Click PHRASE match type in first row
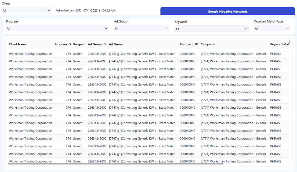 [x=276, y=54]
